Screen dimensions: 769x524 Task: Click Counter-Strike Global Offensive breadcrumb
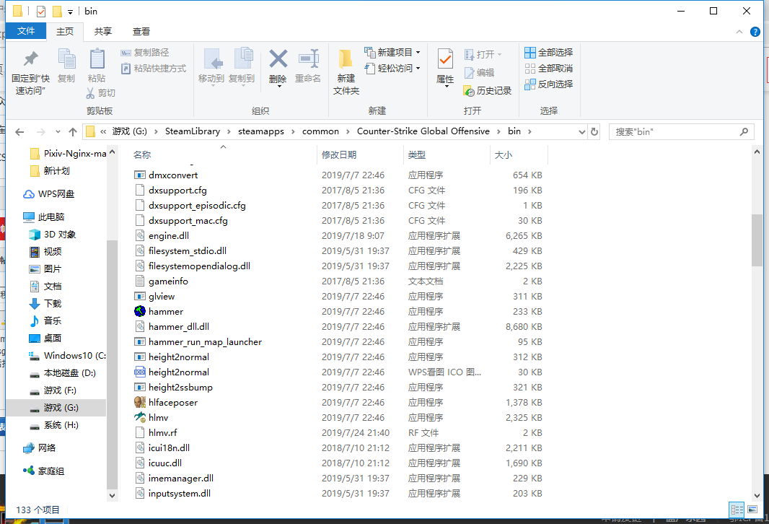(423, 131)
